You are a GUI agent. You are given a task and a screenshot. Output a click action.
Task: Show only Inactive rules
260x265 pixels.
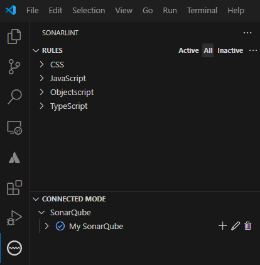coord(230,50)
